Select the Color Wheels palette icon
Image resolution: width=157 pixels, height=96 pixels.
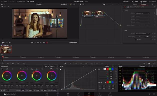(13, 63)
